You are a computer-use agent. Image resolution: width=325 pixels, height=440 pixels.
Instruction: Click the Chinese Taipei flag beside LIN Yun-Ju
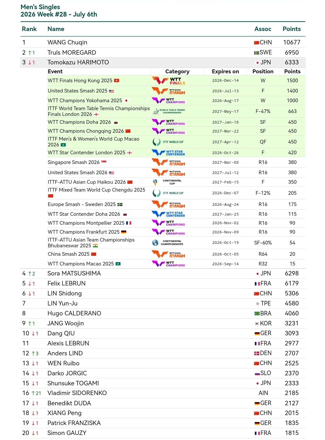[x=258, y=304]
